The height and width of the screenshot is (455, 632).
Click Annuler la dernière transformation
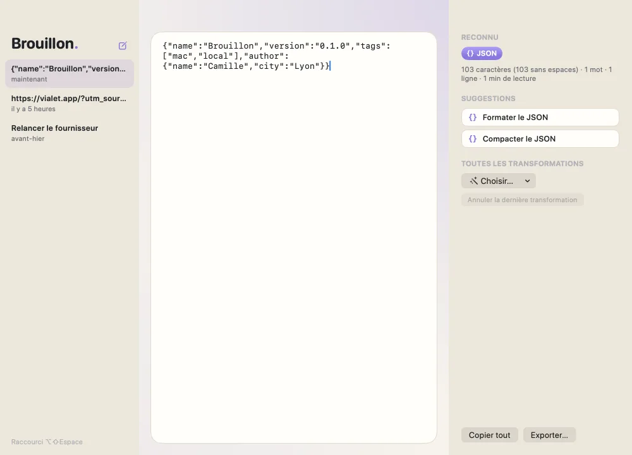pyautogui.click(x=523, y=200)
